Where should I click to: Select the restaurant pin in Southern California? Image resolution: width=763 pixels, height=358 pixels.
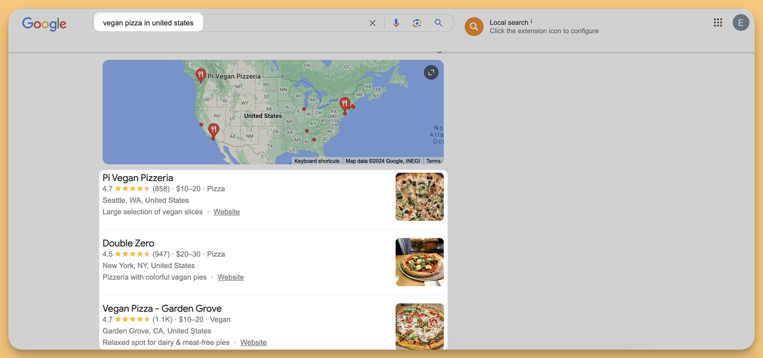tap(213, 131)
